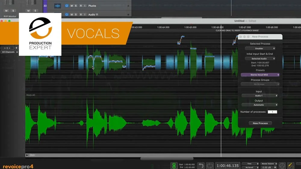
Task: Click the Plucks track automation dot
Action: tap(128, 6)
